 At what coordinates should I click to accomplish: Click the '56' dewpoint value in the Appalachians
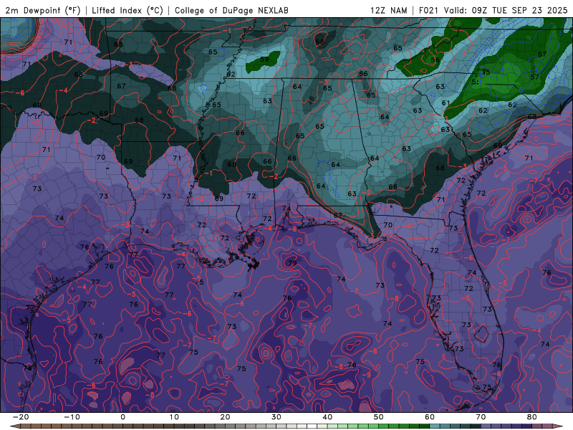click(435, 60)
